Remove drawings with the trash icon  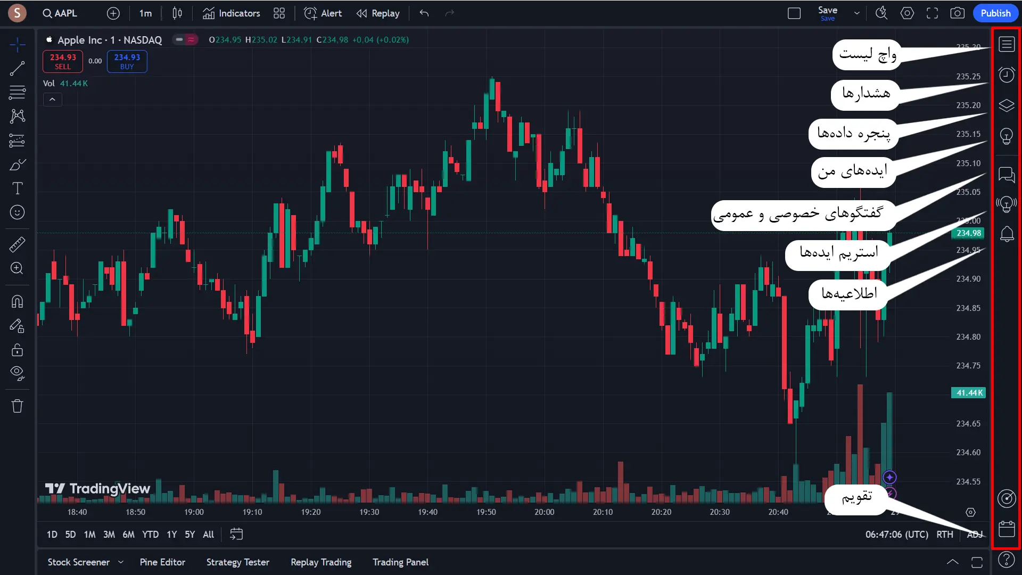tap(18, 406)
